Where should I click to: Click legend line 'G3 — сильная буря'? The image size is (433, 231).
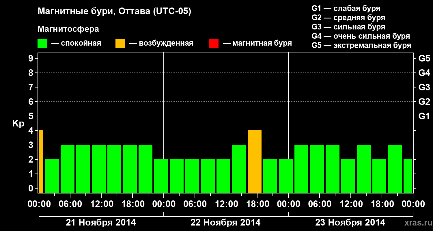[348, 27]
